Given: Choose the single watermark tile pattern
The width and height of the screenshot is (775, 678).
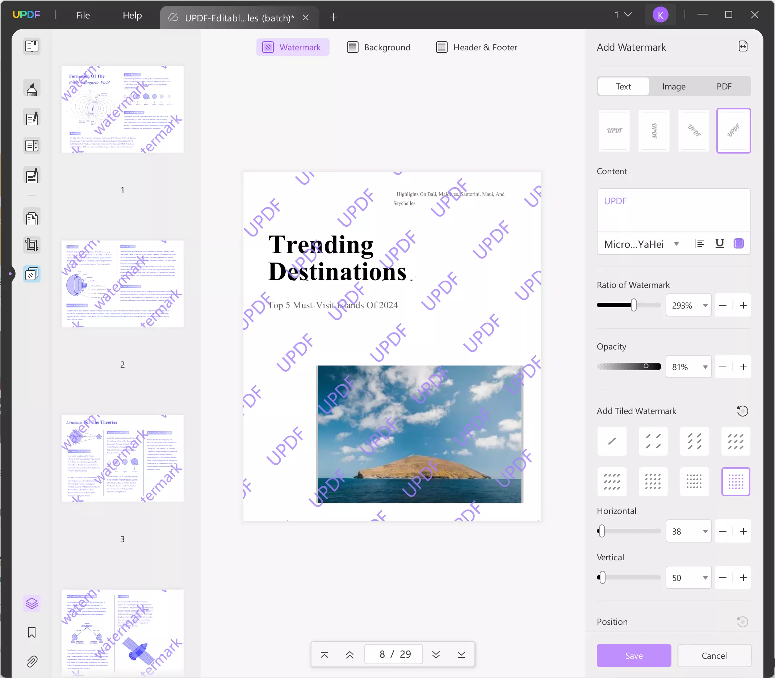Looking at the screenshot, I should pyautogui.click(x=612, y=441).
